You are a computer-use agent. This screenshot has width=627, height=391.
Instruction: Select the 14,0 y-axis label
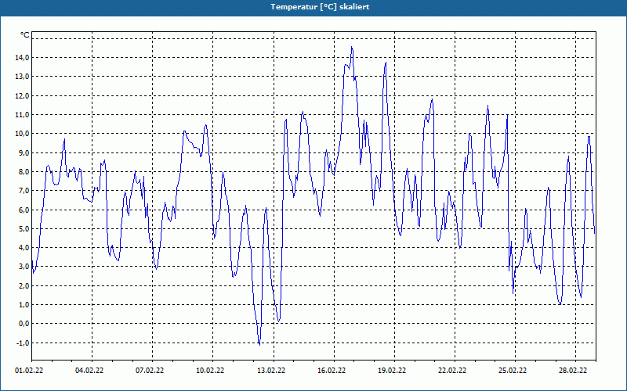click(22, 57)
